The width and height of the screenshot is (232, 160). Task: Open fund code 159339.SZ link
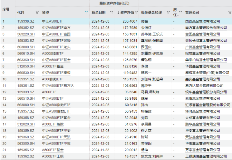pyautogui.click(x=26, y=92)
